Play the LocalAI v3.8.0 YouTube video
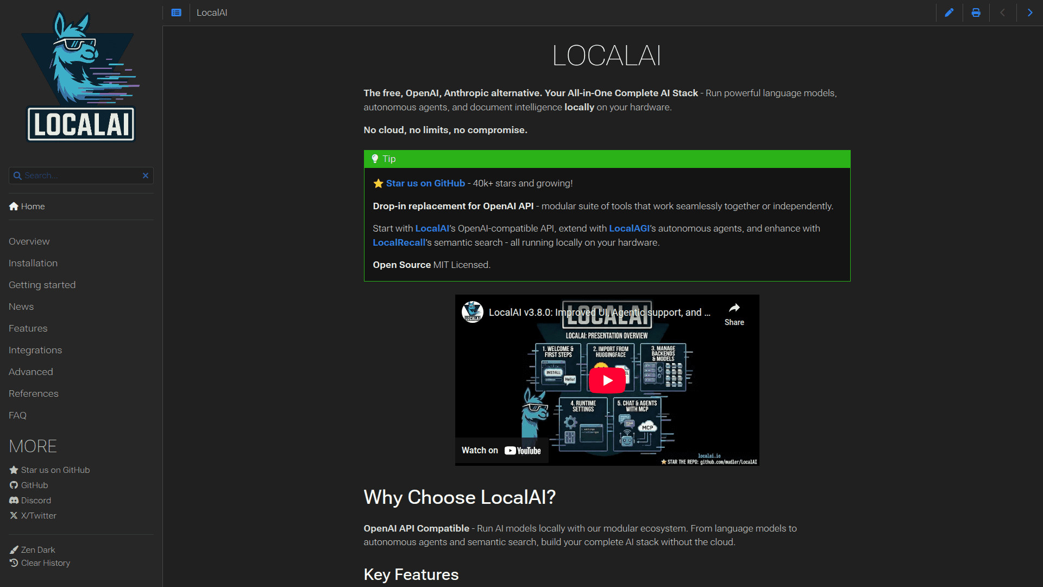Viewport: 1043px width, 587px height. click(x=607, y=380)
